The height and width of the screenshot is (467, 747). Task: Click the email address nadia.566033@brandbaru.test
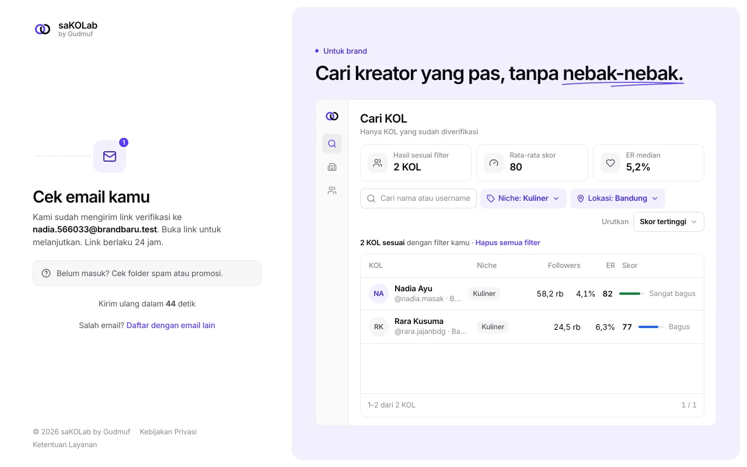tap(95, 229)
